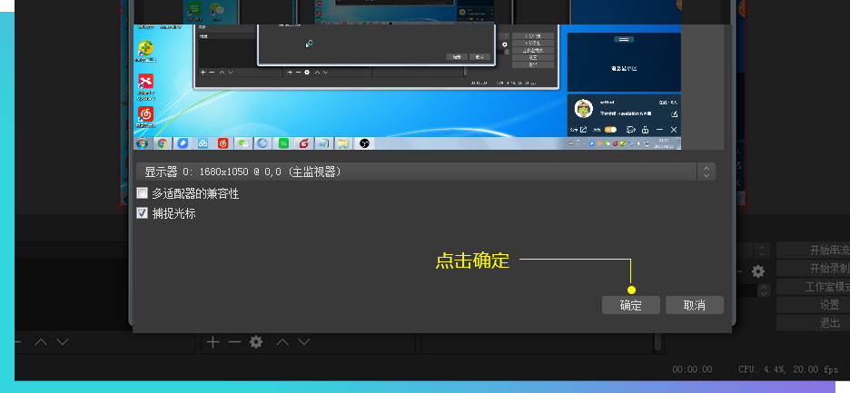Click the vertical scrollbar beside the sources panel

[657, 342]
